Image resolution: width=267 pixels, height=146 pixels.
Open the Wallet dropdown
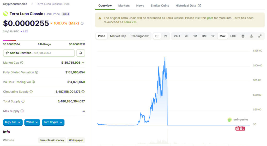click(x=32, y=122)
